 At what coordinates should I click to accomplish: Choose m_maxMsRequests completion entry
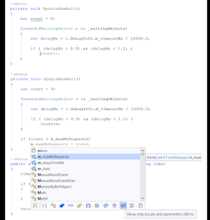(x=85, y=157)
